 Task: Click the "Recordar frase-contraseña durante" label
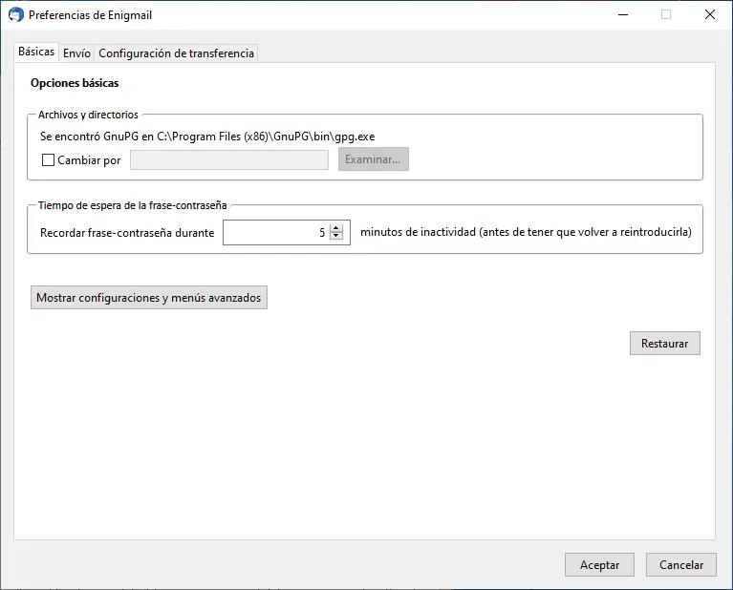click(x=127, y=233)
